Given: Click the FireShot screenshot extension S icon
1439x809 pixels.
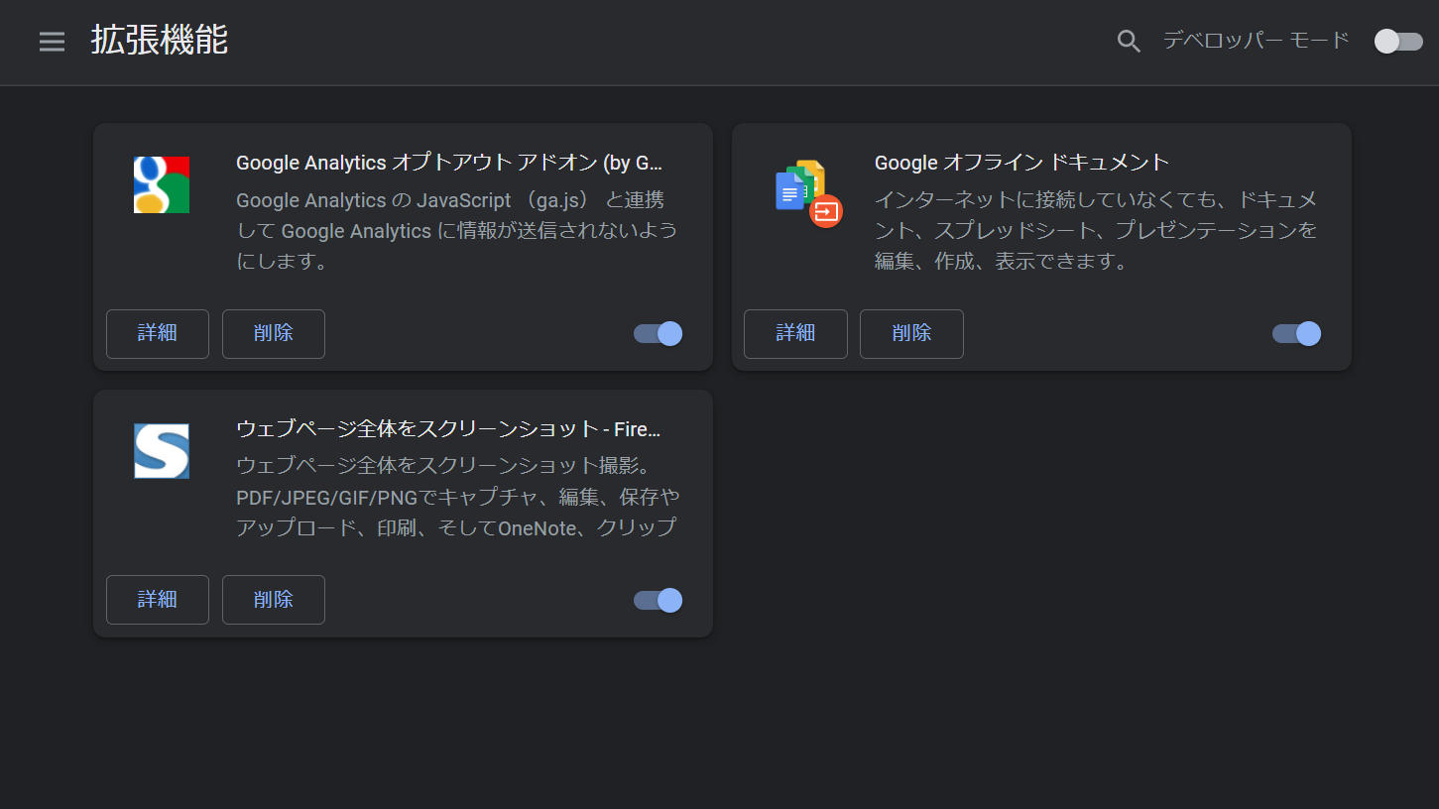Looking at the screenshot, I should click(x=161, y=451).
